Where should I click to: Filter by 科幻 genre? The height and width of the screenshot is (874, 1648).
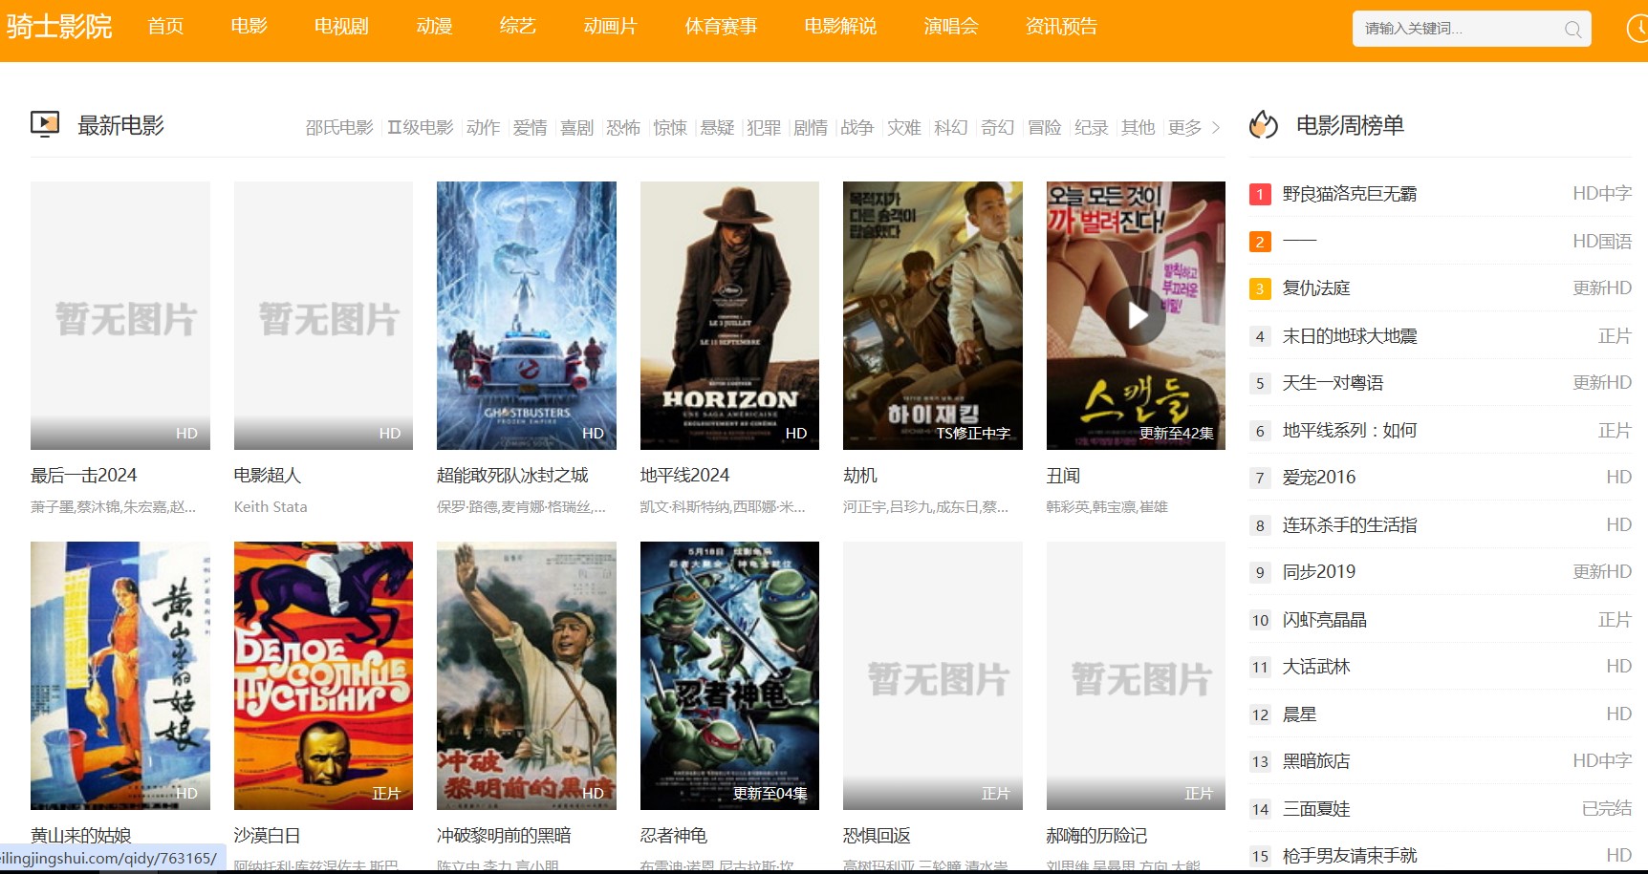951,128
